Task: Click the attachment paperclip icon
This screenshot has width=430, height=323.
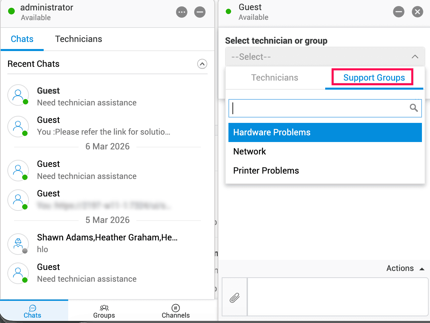Action: click(x=234, y=297)
